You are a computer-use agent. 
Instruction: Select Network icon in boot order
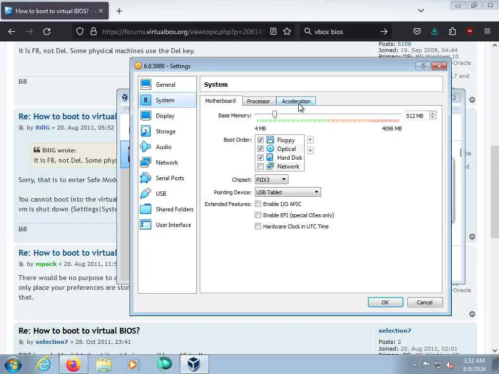click(270, 166)
